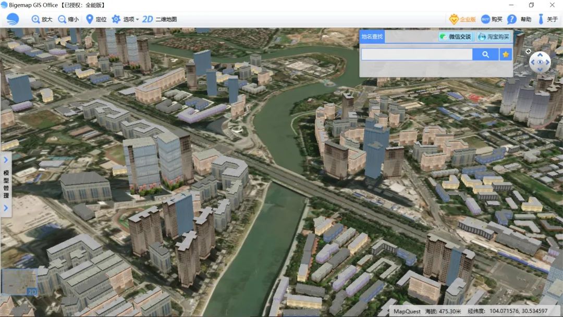This screenshot has width=563, height=317.
Task: Select the 地名查找 tab
Action: pyautogui.click(x=372, y=36)
